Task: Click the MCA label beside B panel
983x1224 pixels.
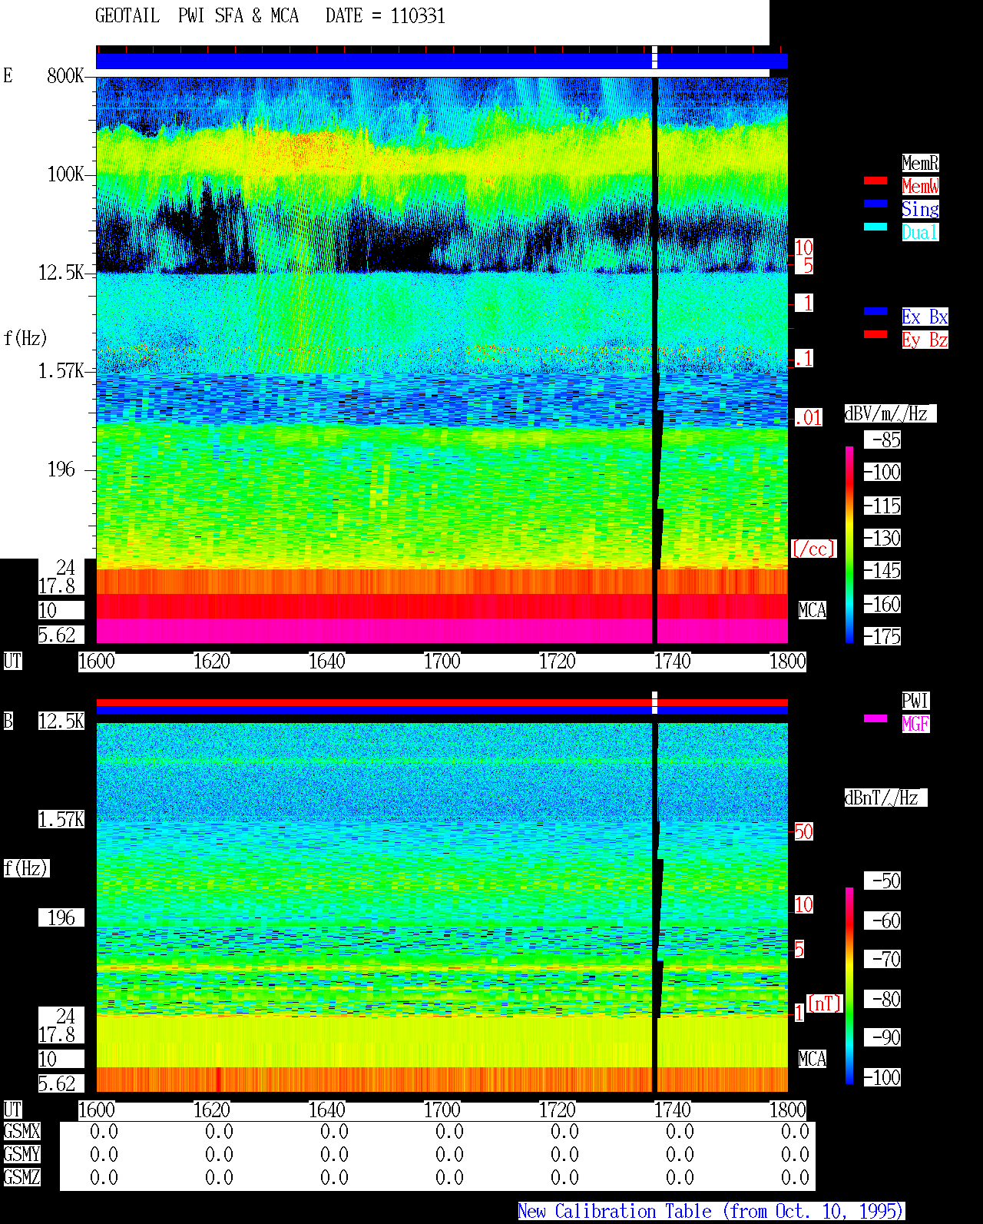Action: coord(813,1059)
